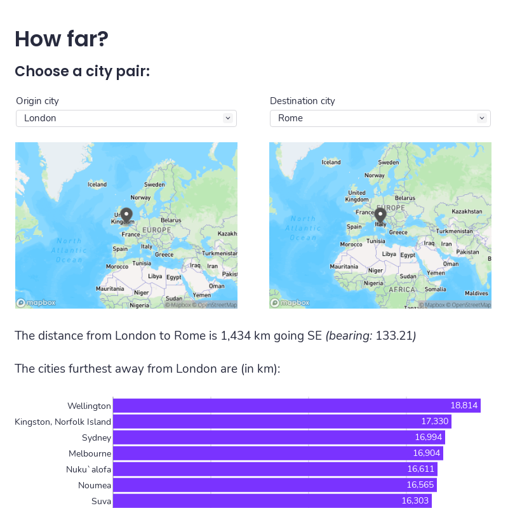Click the Kingston, Norfolk Island axis label
Screen dimensions: 508x508
coord(63,422)
